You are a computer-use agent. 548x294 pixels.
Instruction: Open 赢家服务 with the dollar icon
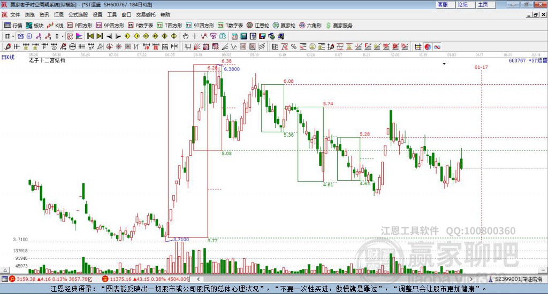(339, 26)
